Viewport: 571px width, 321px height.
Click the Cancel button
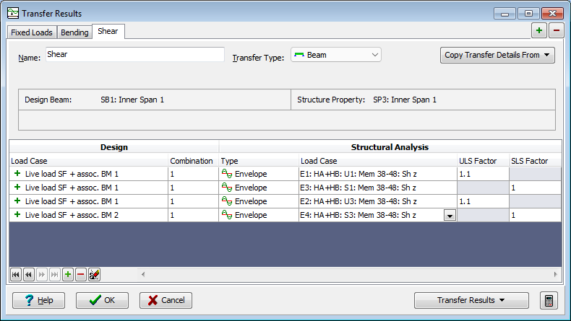(166, 300)
